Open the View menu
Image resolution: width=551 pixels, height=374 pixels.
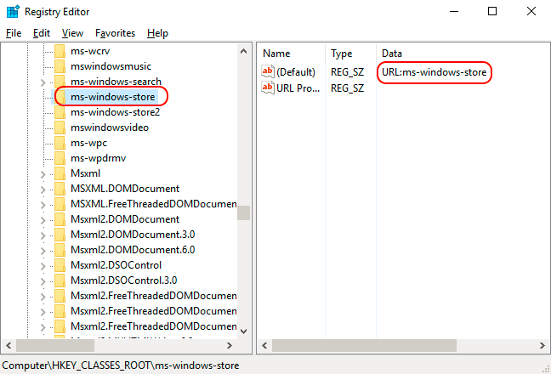[72, 33]
